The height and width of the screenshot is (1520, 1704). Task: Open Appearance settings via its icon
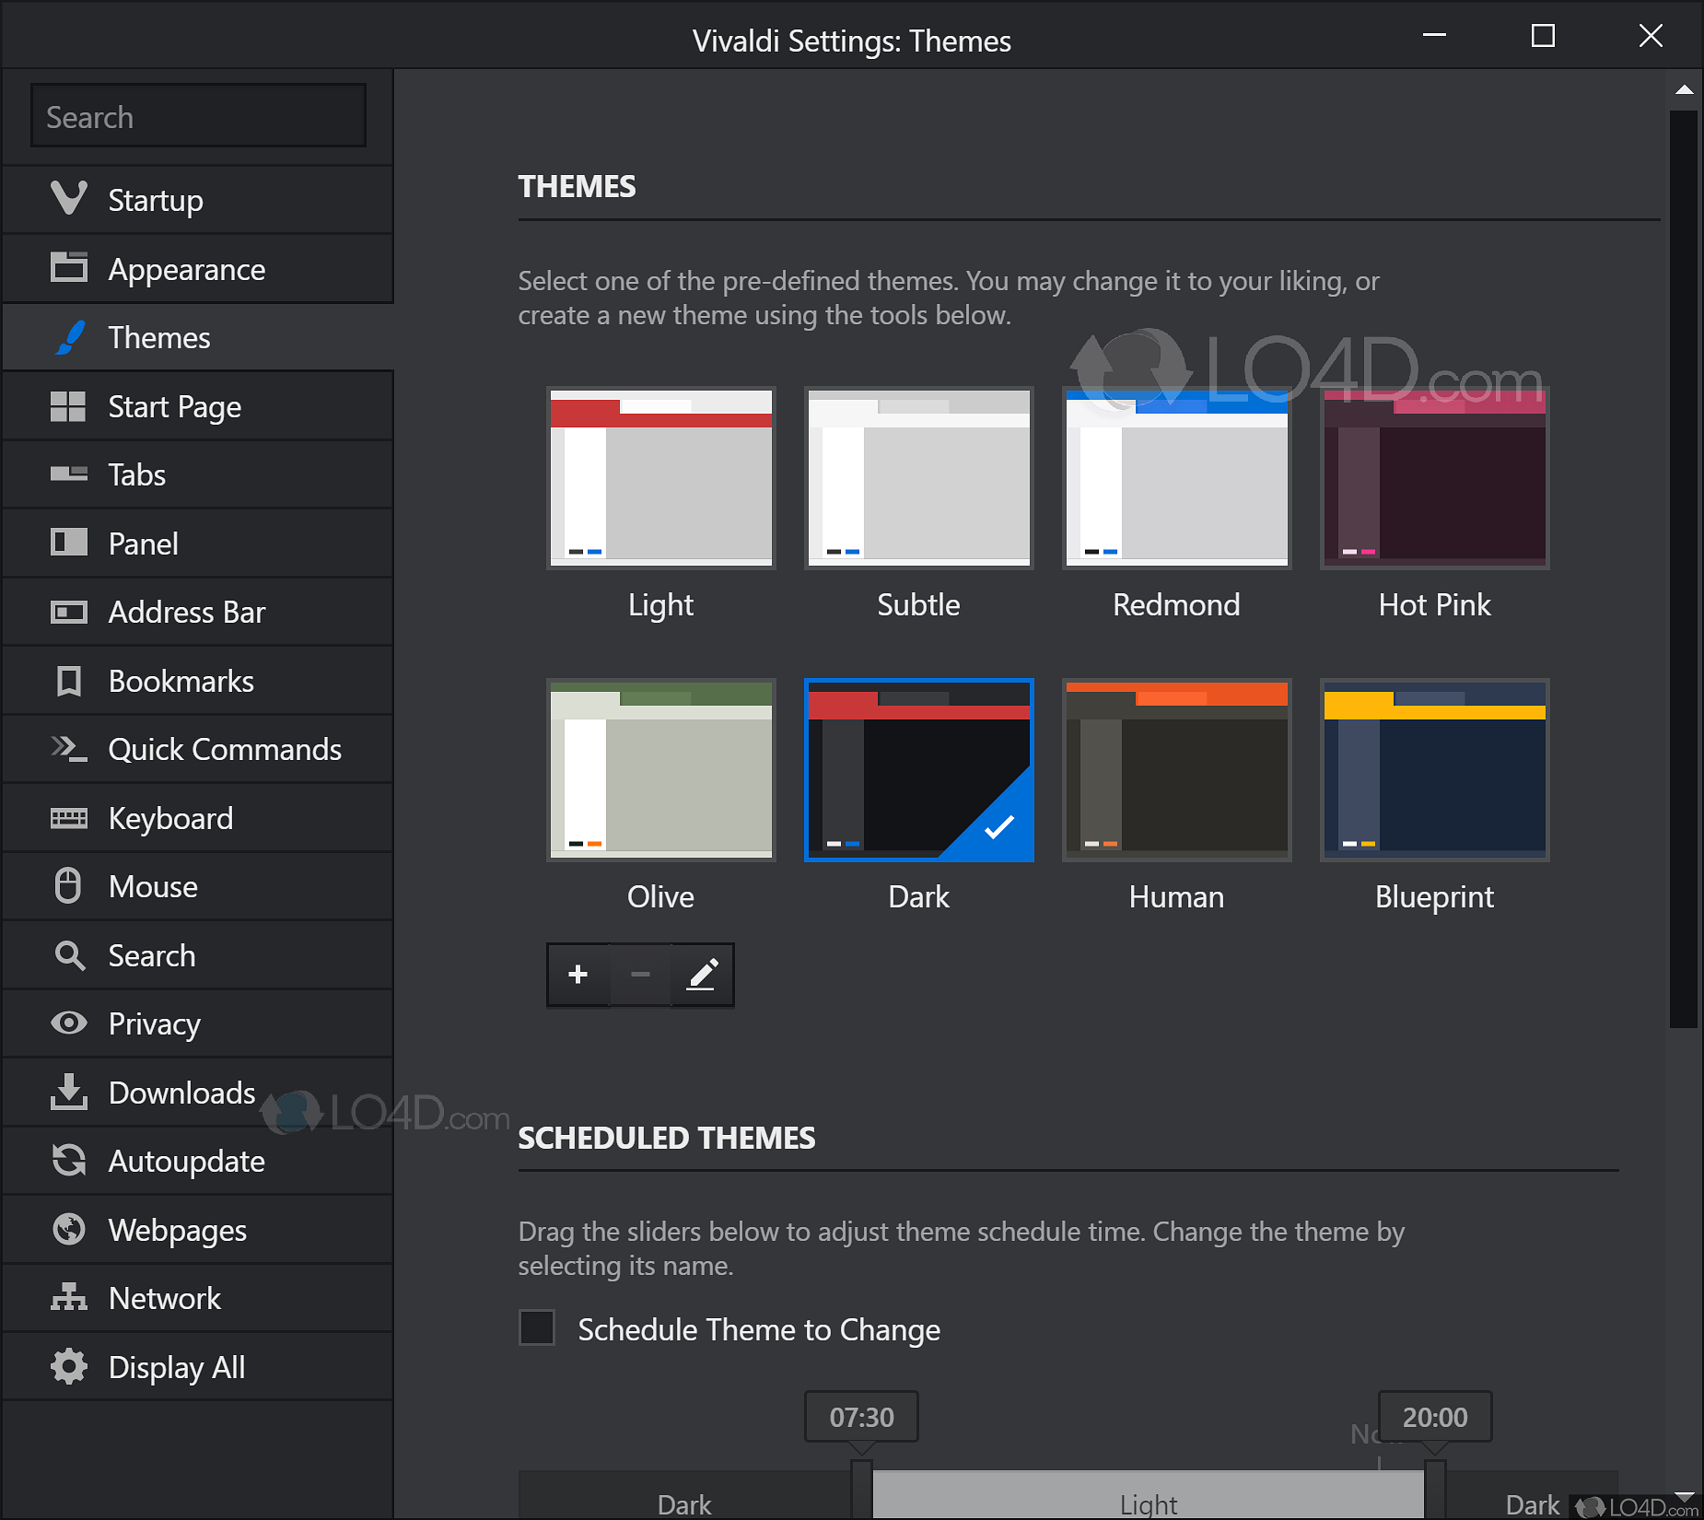click(x=69, y=268)
